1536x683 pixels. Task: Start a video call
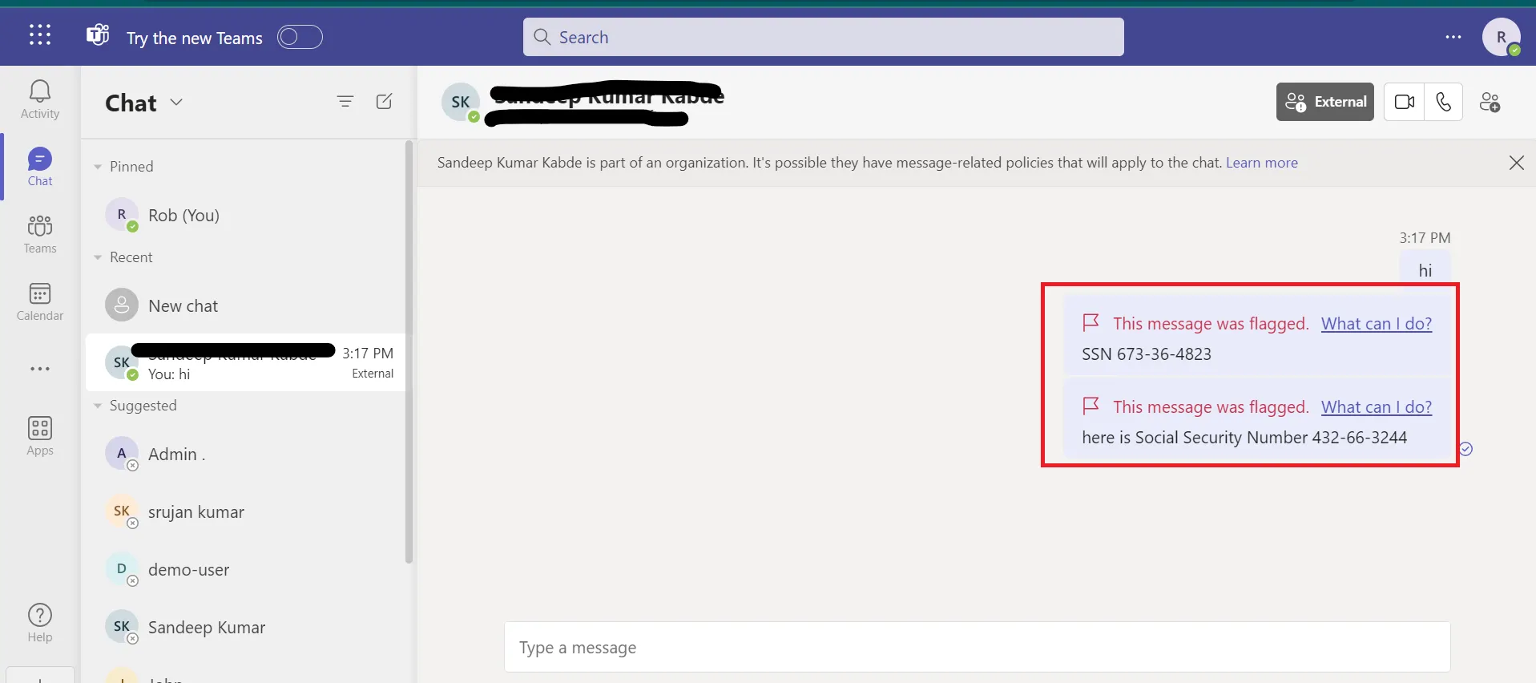tap(1404, 102)
